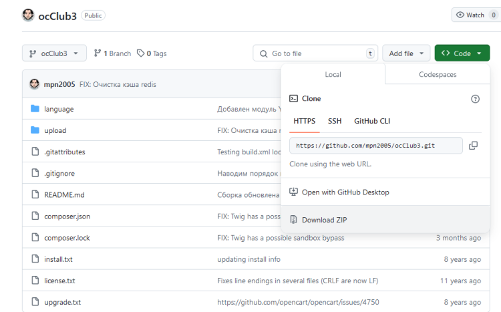The image size is (501, 312).
Task: Click the Open with GitHub Desktop icon
Action: [293, 192]
